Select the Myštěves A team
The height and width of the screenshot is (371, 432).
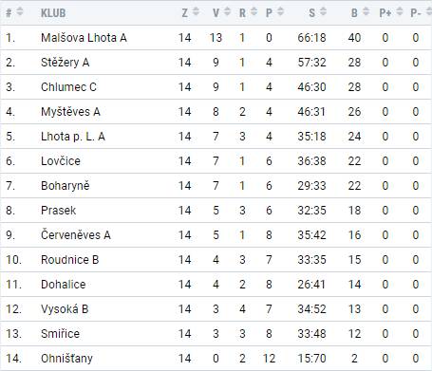pos(70,112)
